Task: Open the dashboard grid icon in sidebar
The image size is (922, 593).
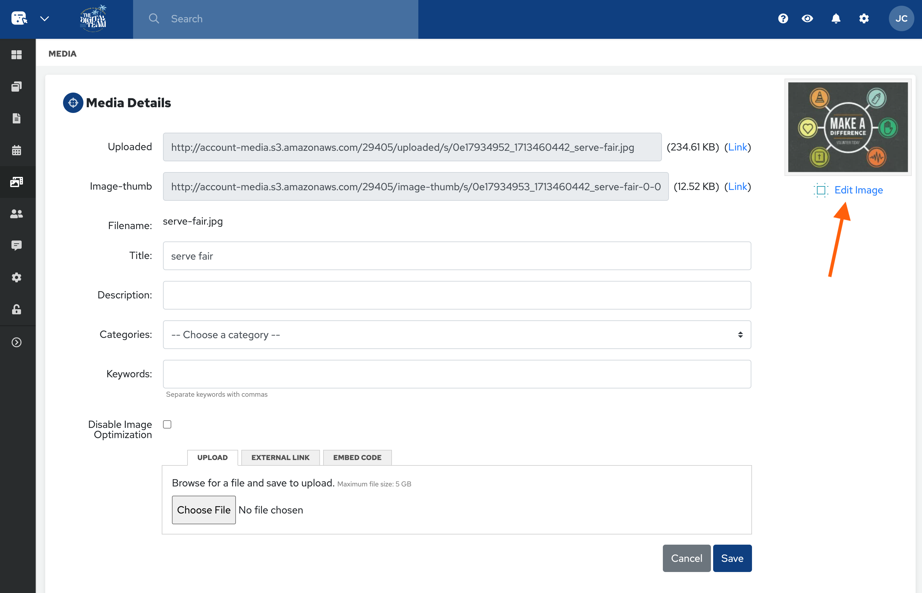Action: click(17, 55)
